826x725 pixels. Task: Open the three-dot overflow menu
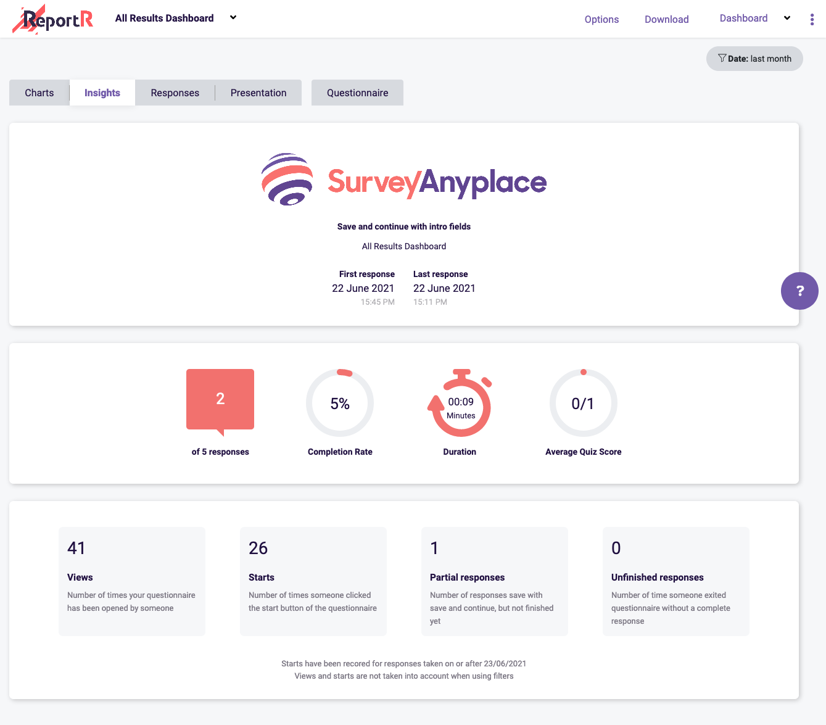(812, 19)
